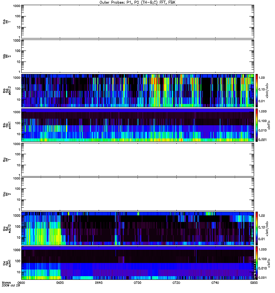Click '0.001' on thc scm1 color scale

[x=263, y=278]
